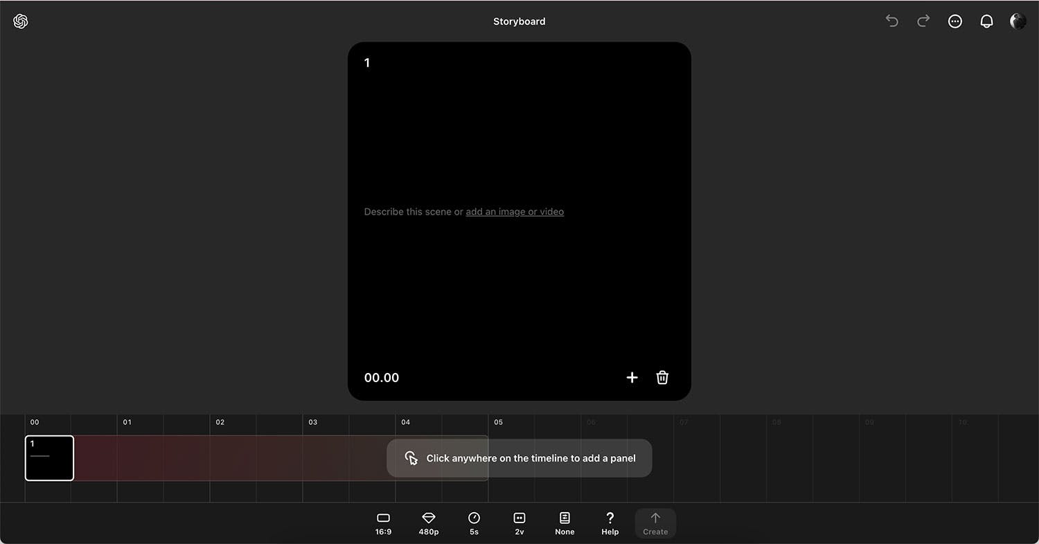Viewport: 1039px width, 544px height.
Task: Open the None style preset selector
Action: tap(565, 523)
